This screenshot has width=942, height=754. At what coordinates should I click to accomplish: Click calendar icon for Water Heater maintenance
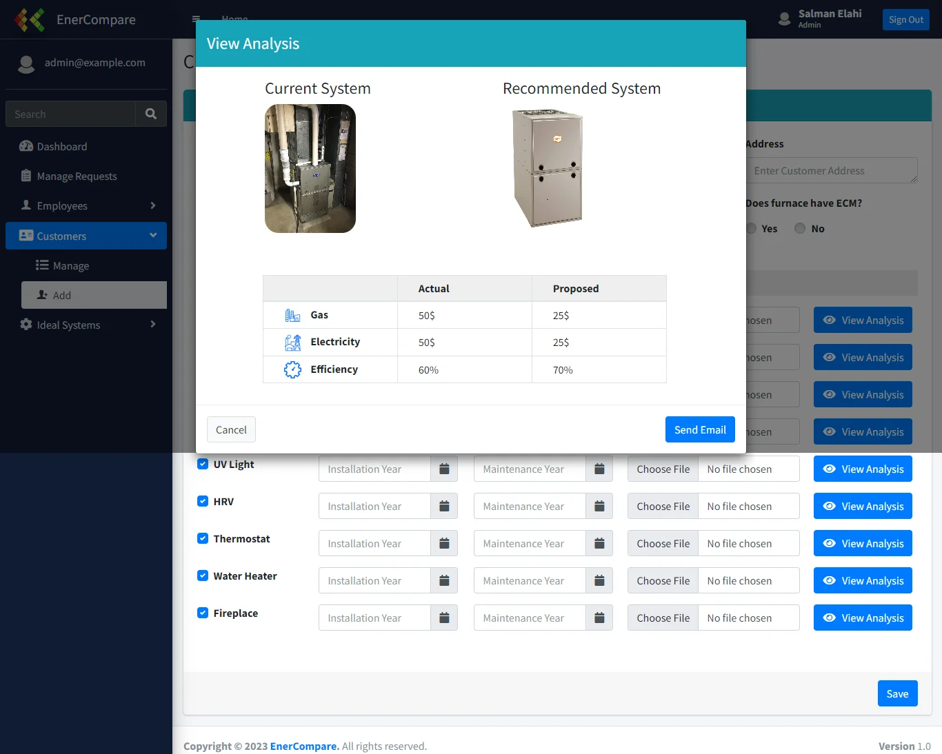coord(599,581)
